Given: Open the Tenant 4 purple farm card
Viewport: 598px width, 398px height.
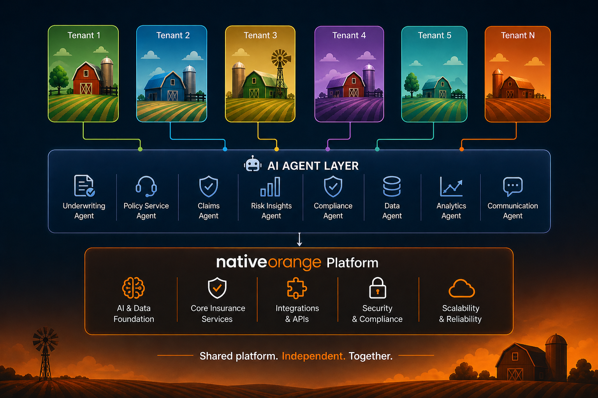Looking at the screenshot, I should 349,74.
